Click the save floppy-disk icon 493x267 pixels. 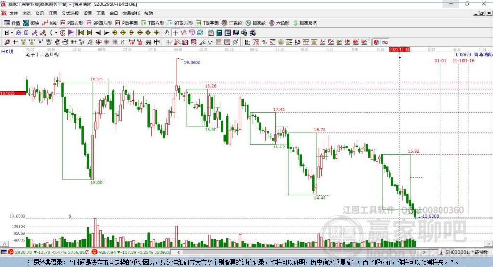tap(236, 33)
